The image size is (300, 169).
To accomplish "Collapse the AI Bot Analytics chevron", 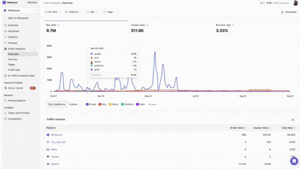I will (35, 49).
